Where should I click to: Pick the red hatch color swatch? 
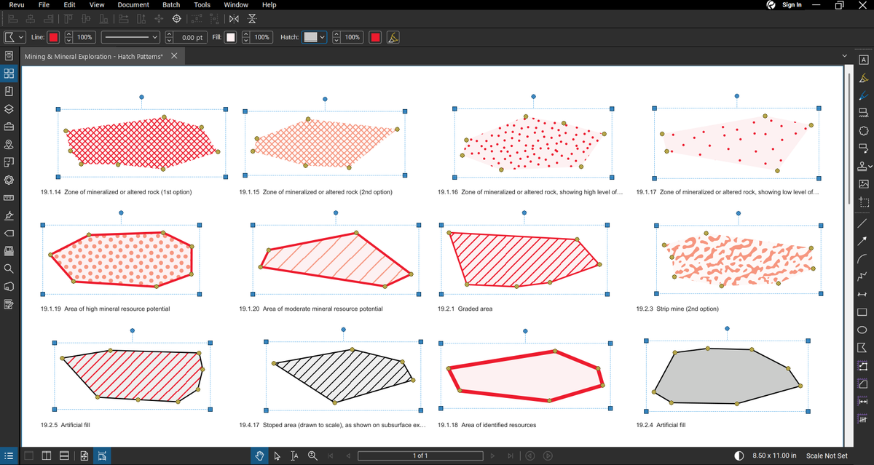click(375, 37)
